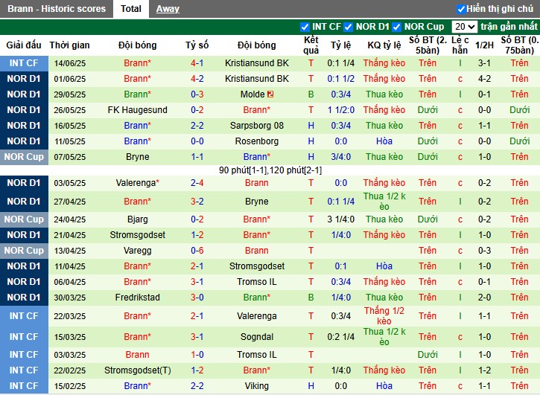The width and height of the screenshot is (540, 395).
Task: Click the date 29/05/25
Action: click(69, 94)
